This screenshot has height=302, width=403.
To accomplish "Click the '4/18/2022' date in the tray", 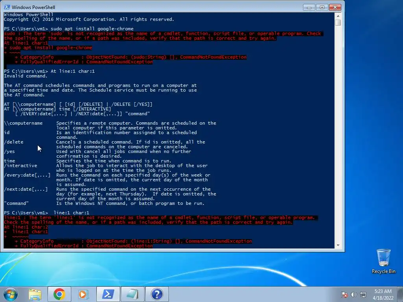I will (x=383, y=298).
